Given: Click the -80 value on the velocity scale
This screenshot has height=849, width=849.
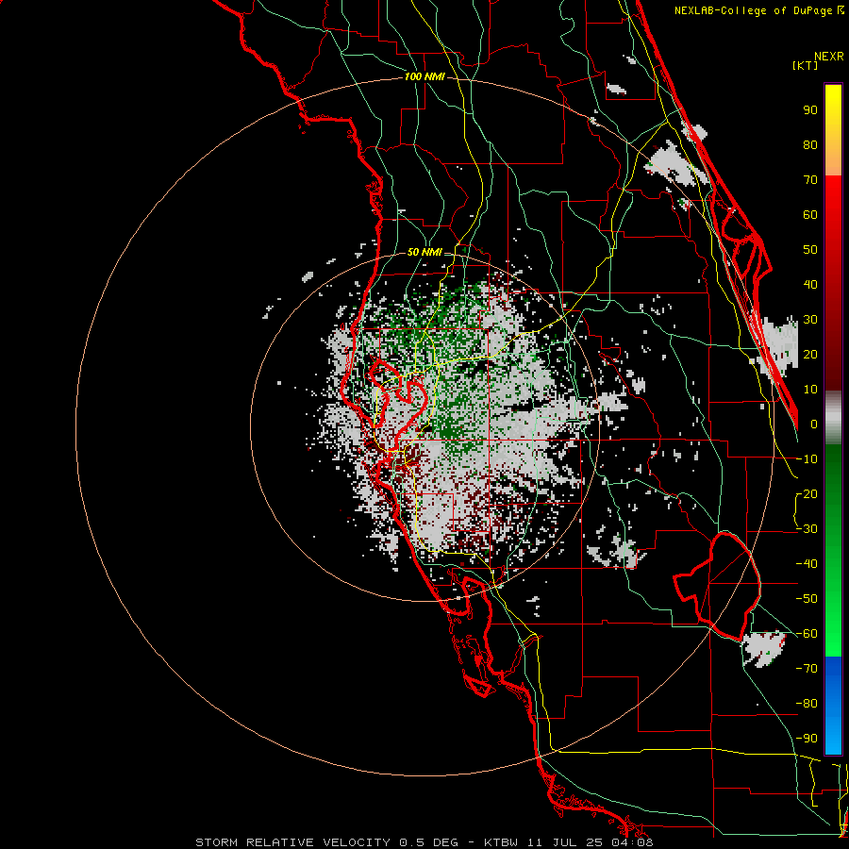Looking at the screenshot, I should pyautogui.click(x=807, y=704).
